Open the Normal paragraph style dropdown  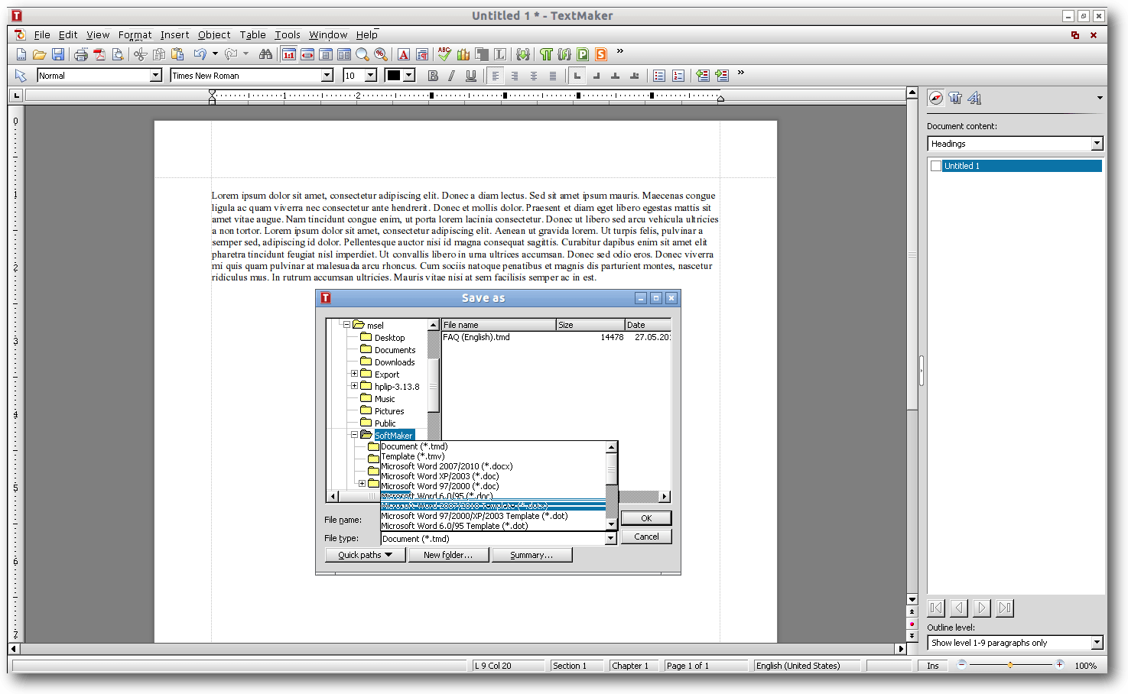pos(156,76)
